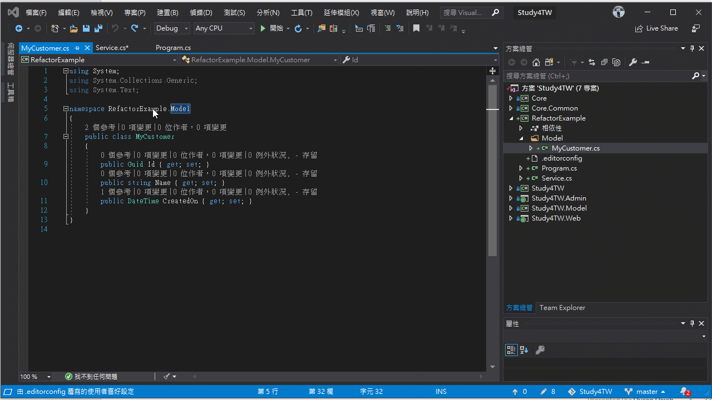Sync Solution Explorer with active document

pos(592,62)
